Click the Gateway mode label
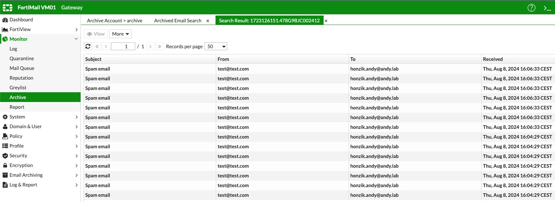 pyautogui.click(x=72, y=7)
